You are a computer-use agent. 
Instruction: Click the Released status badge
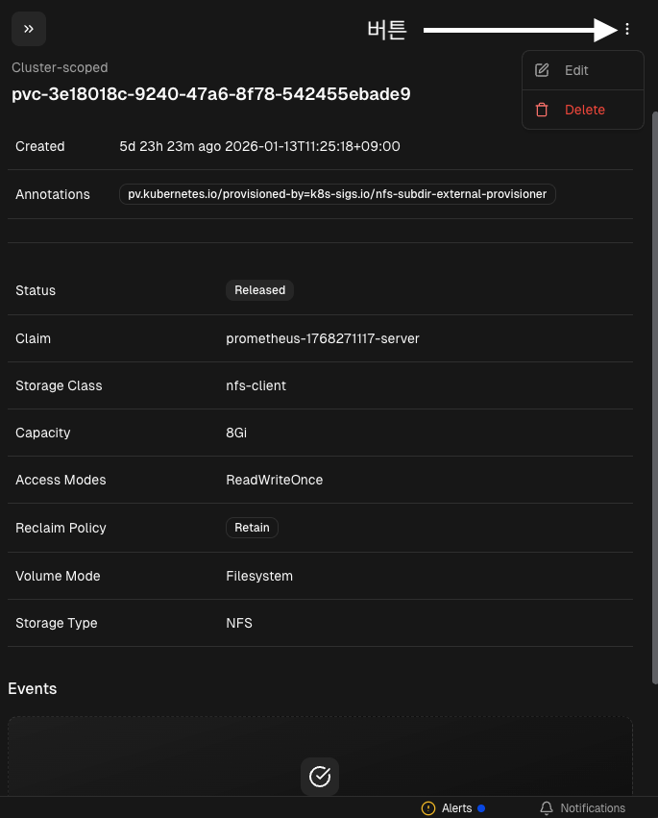[260, 289]
